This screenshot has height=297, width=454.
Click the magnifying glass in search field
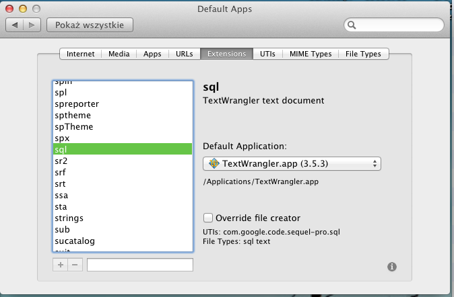tap(352, 25)
